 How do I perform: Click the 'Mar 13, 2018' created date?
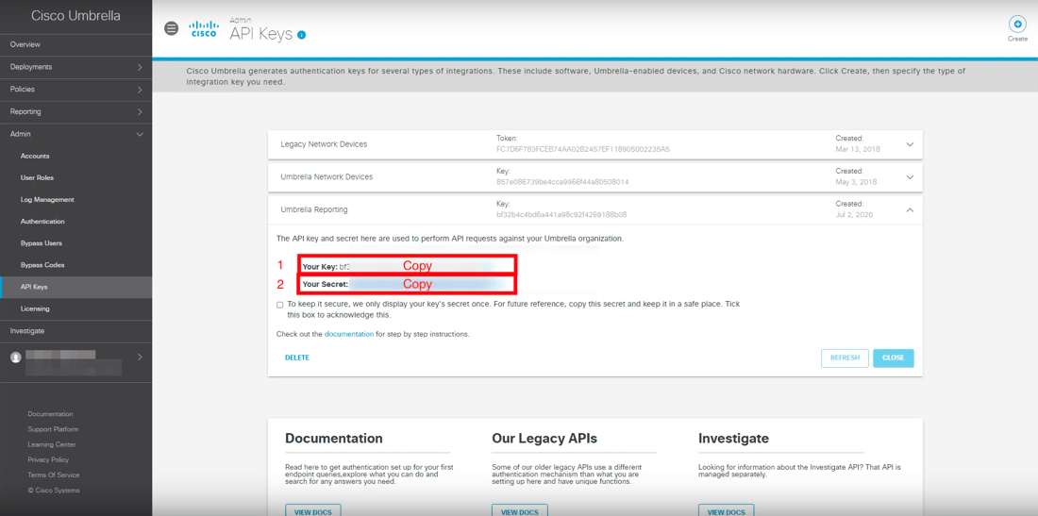pos(856,149)
